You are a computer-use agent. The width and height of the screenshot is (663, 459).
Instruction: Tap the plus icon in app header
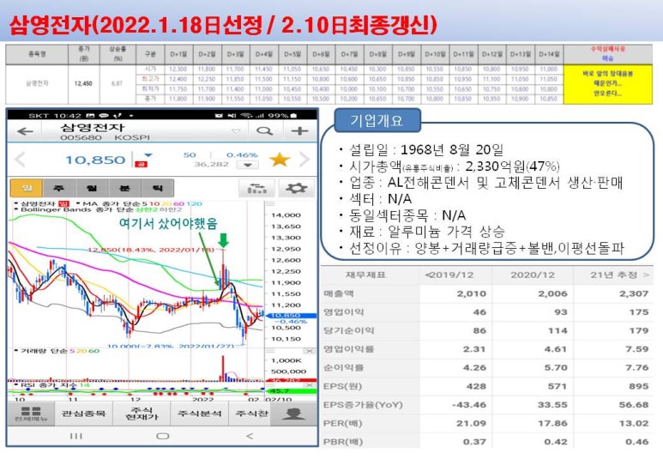(x=300, y=131)
